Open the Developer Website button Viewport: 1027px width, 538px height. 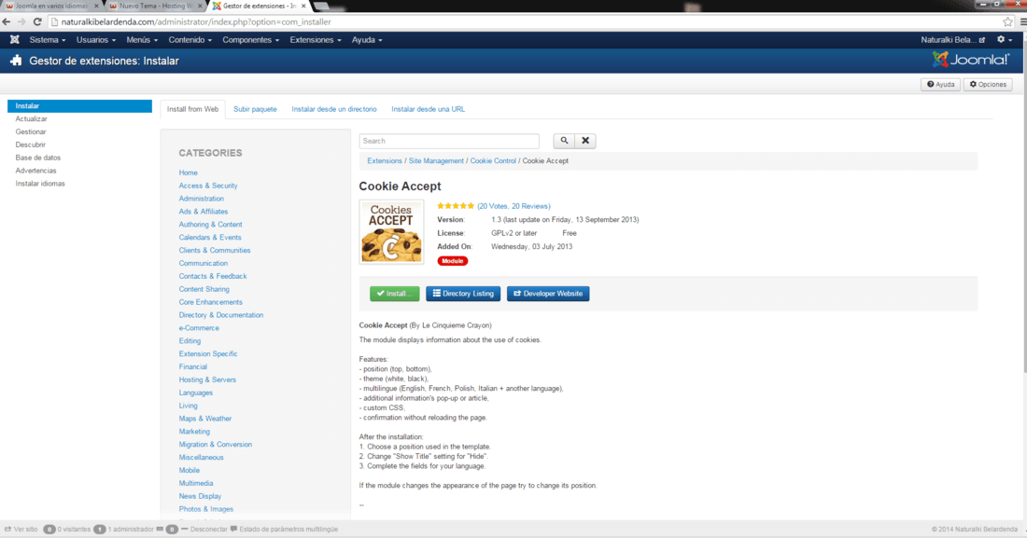click(548, 294)
